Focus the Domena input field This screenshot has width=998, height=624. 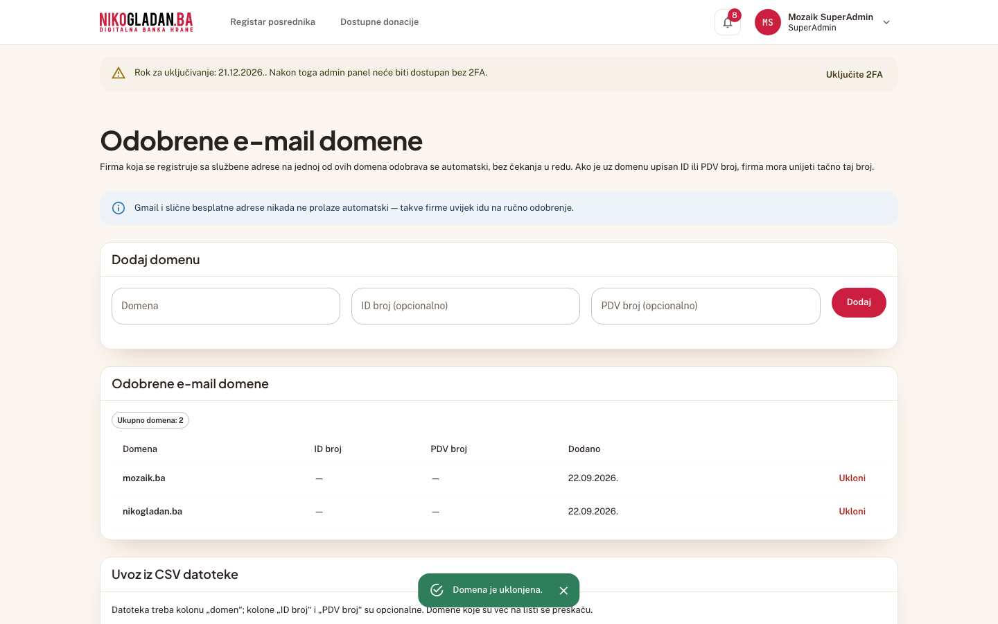(226, 306)
